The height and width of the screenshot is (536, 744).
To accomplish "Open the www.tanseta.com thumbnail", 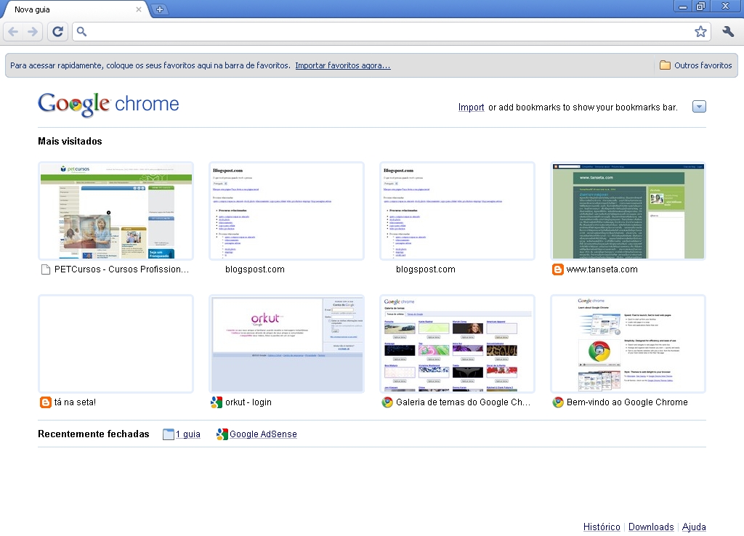I will [628, 211].
